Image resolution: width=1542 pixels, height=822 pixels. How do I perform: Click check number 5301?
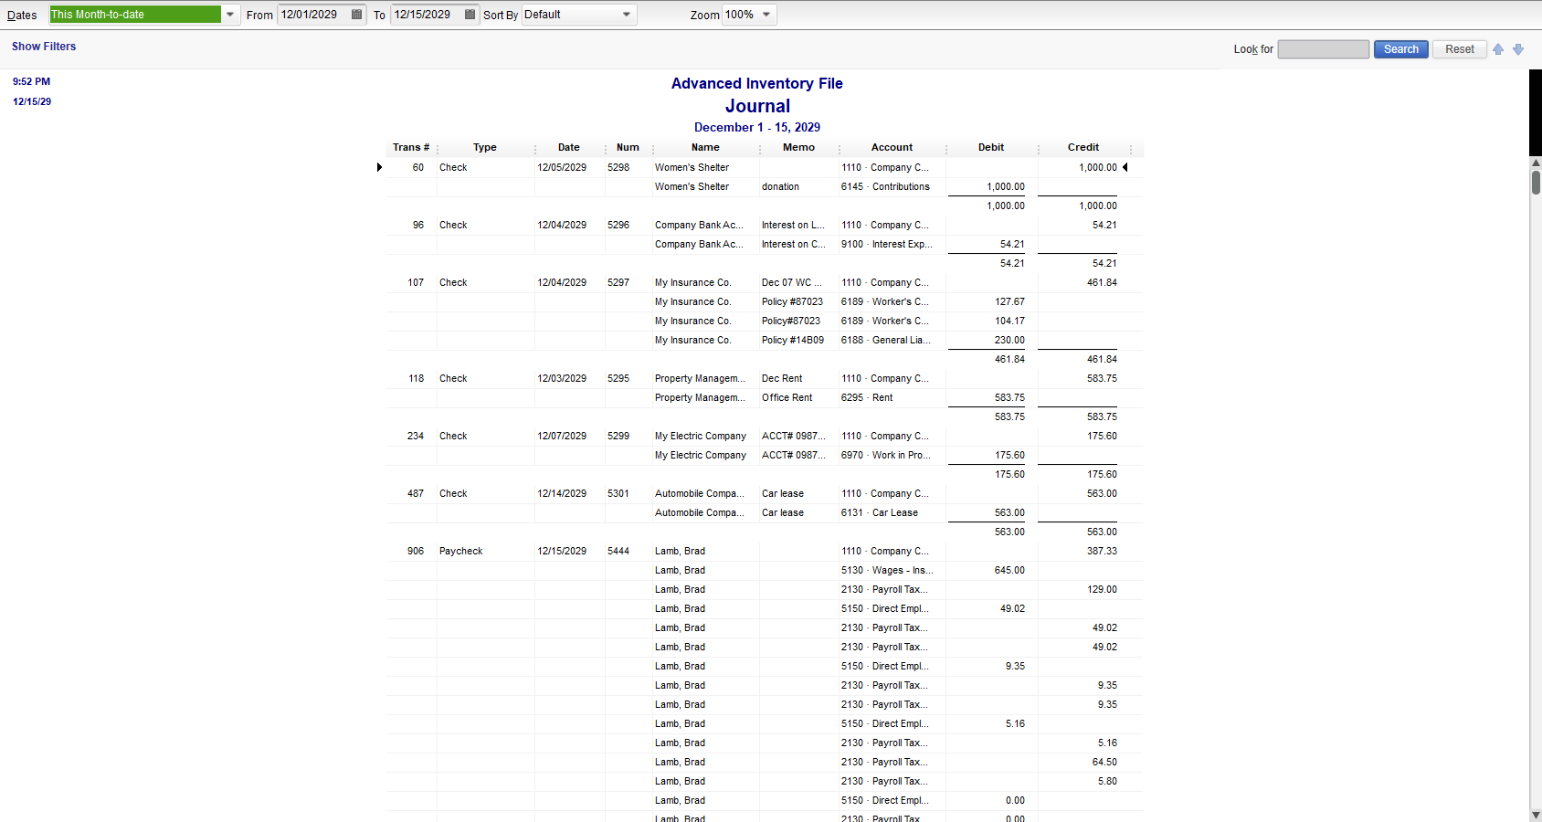click(x=618, y=493)
